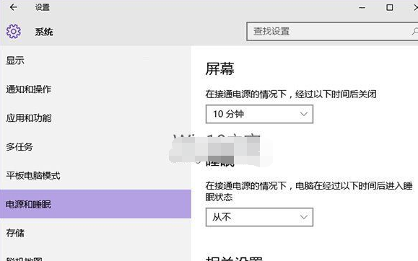This screenshot has width=418, height=261.
Task: Click the 系统 header label
Action: click(x=44, y=32)
